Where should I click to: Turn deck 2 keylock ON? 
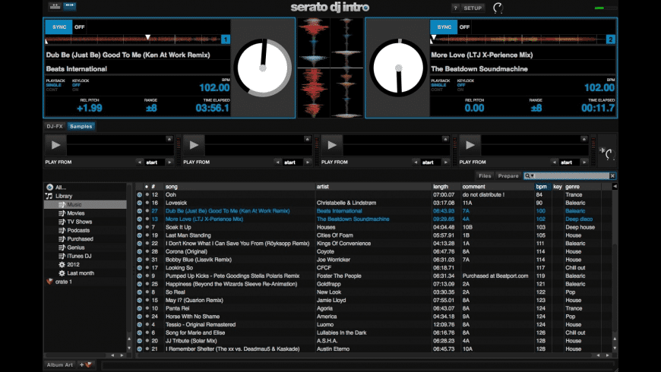[x=460, y=90]
